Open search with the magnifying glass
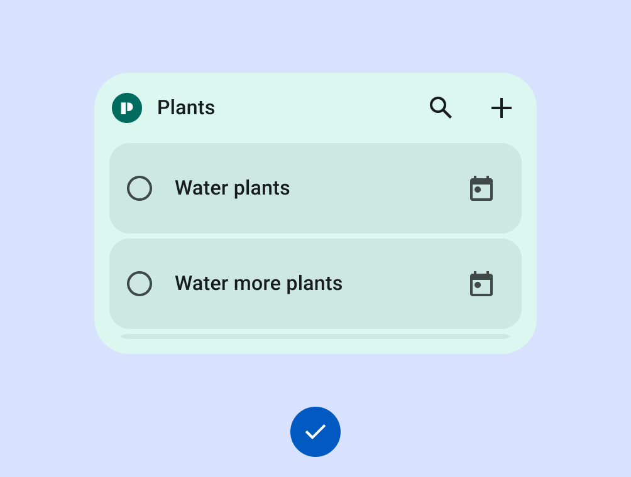The height and width of the screenshot is (477, 631). point(441,108)
